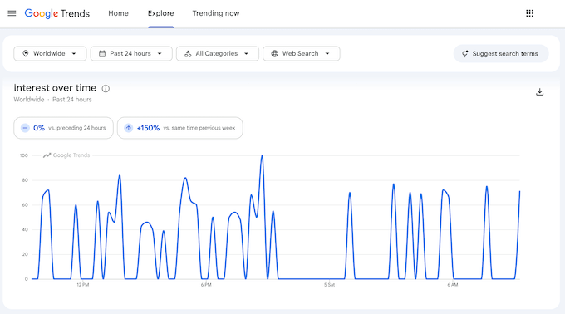Screen dimensions: 565x314
Task: Click the sparkle suggest icon
Action: [x=465, y=54]
